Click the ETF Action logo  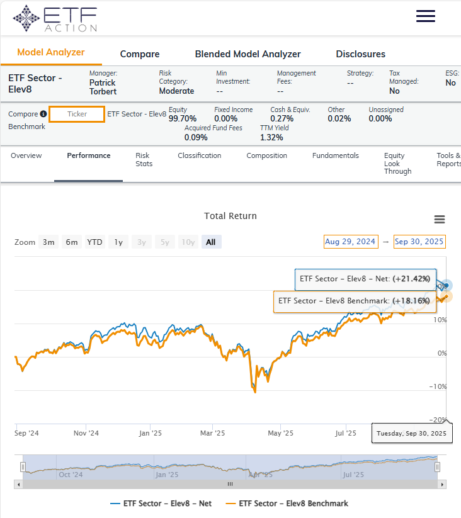pos(55,18)
